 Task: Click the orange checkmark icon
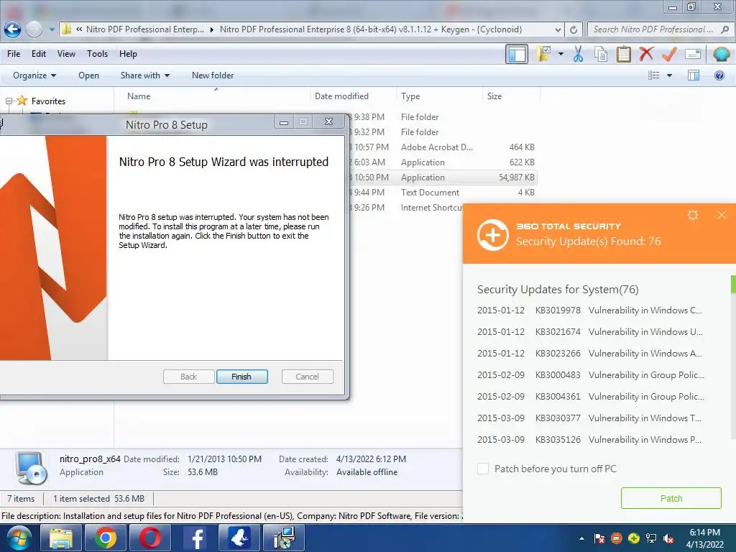[669, 54]
